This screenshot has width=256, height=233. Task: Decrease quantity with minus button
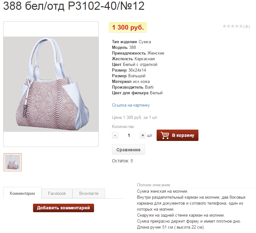pyautogui.click(x=115, y=136)
